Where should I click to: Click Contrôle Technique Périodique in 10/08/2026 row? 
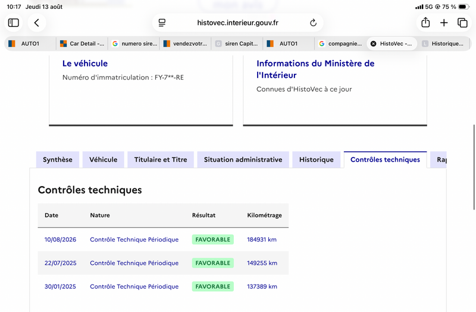click(x=134, y=239)
